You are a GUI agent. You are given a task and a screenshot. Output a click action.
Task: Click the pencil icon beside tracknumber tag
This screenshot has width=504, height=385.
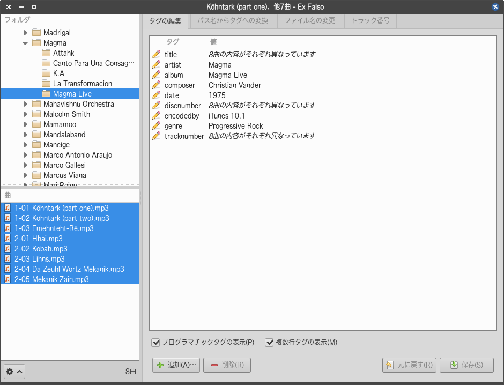156,136
